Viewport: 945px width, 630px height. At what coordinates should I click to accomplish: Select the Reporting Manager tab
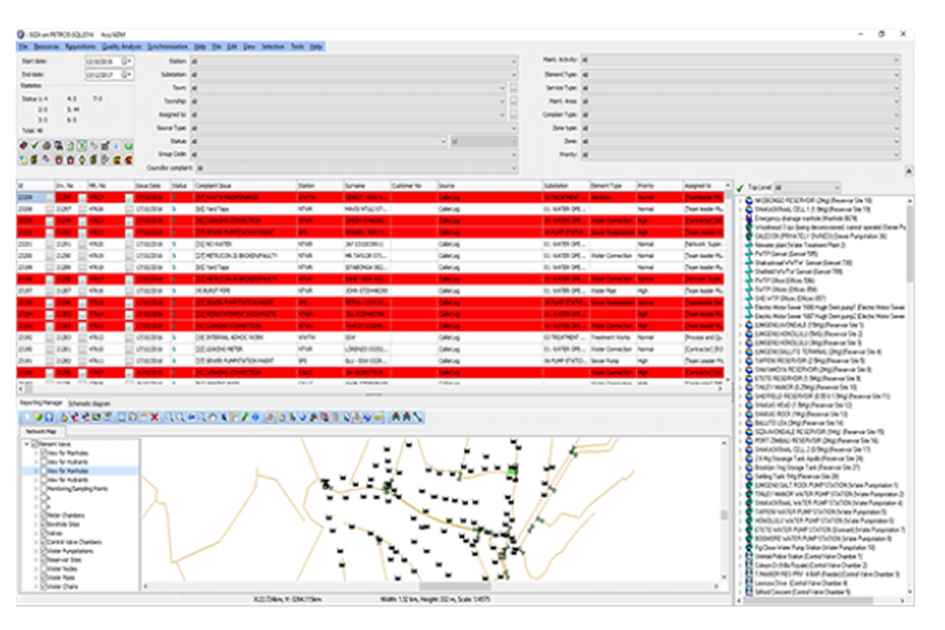41,403
